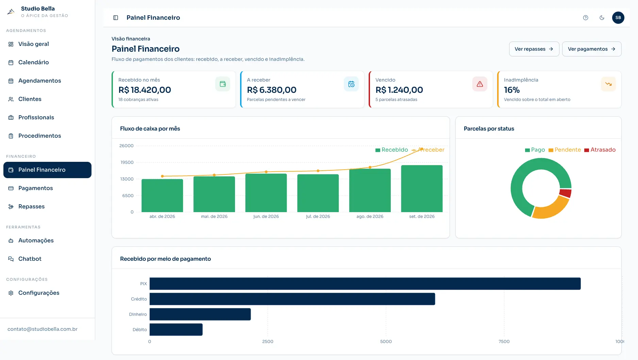Toggle the A receber legend entry
The width and height of the screenshot is (638, 360).
pos(428,150)
